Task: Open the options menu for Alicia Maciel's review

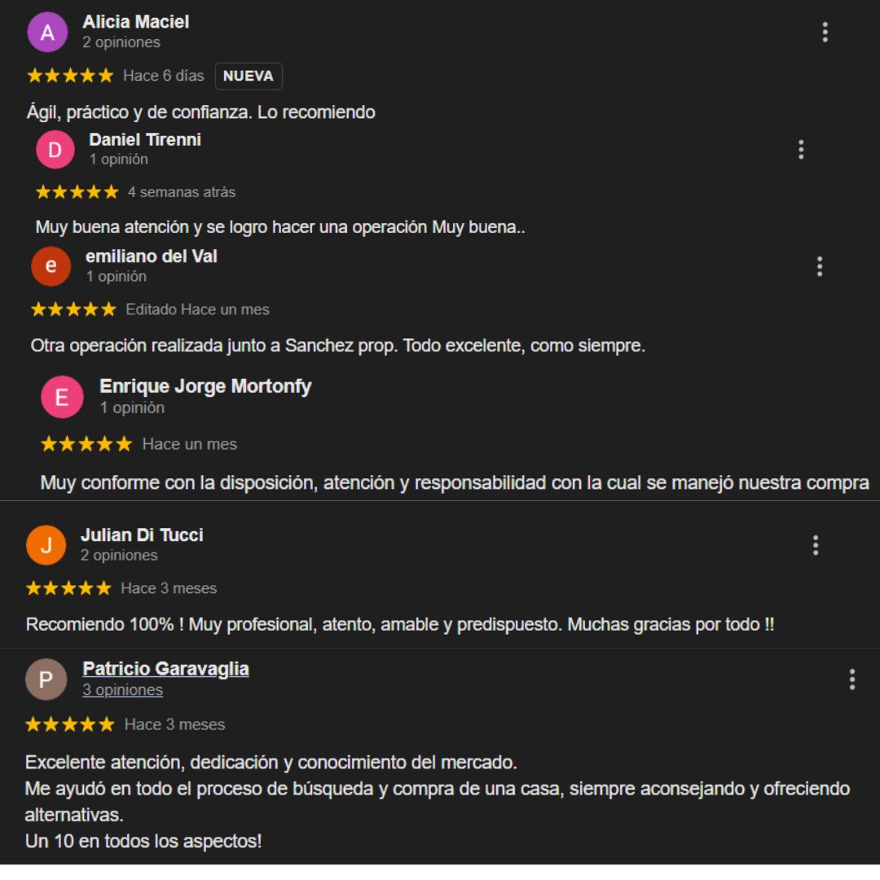Action: tap(825, 32)
